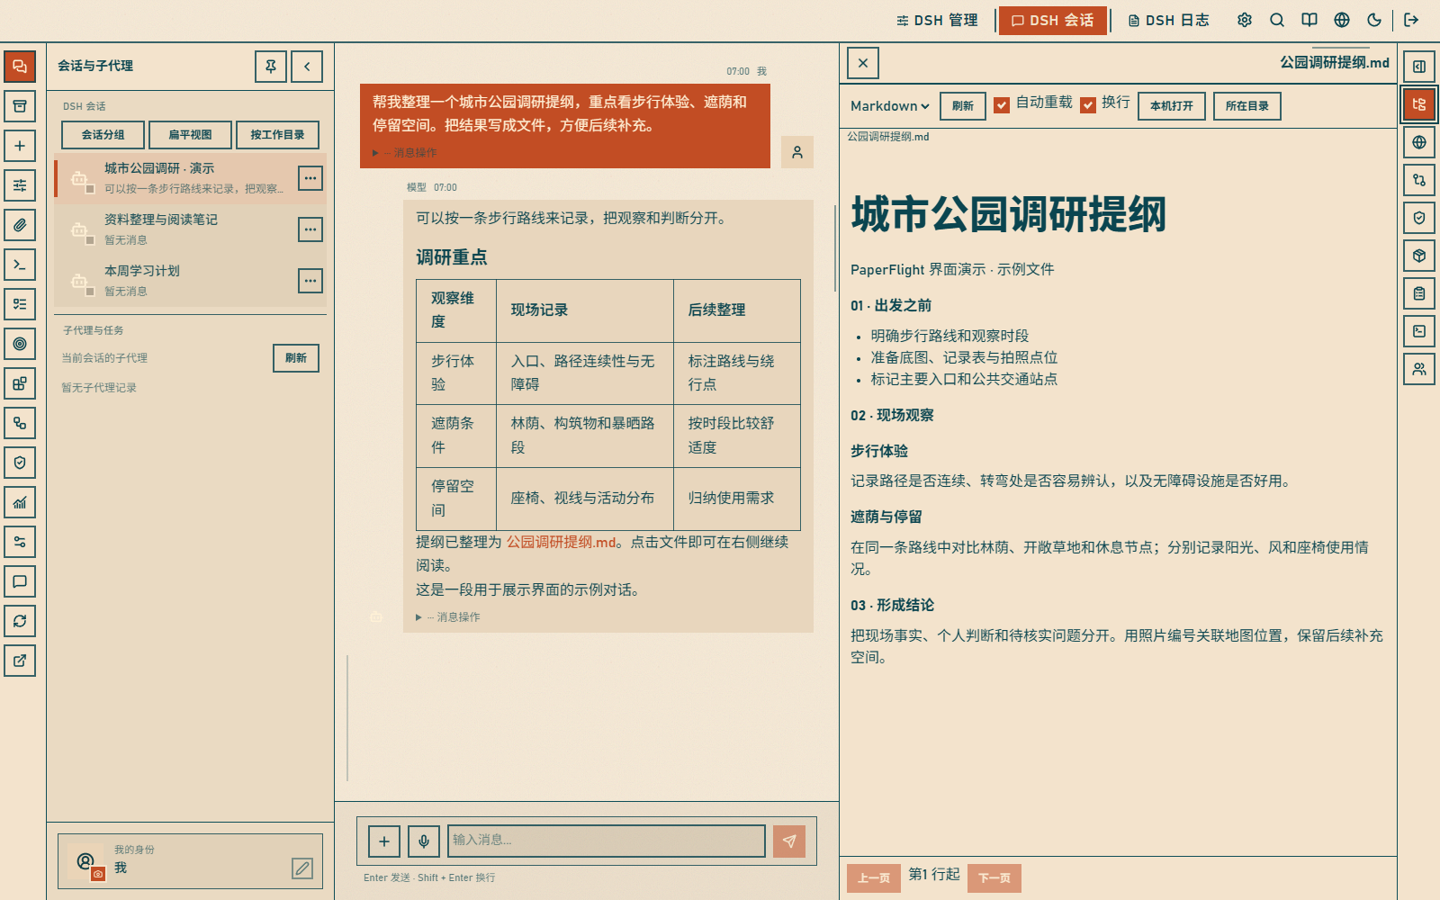Open the chart statistics sidebar icon
The image size is (1440, 900).
tap(20, 502)
